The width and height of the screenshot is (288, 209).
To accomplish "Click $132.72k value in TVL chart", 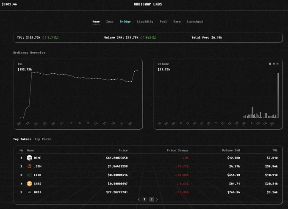I will pyautogui.click(x=25, y=70).
